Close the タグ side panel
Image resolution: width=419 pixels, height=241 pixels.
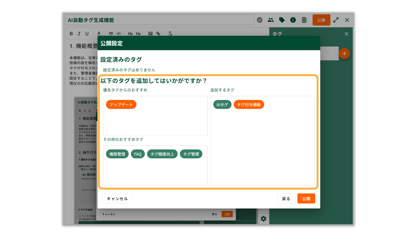(346, 34)
